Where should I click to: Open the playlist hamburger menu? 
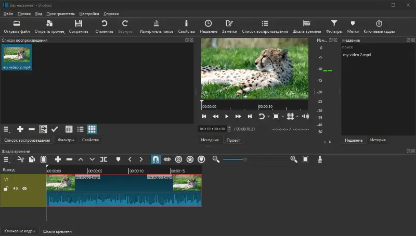pos(7,129)
